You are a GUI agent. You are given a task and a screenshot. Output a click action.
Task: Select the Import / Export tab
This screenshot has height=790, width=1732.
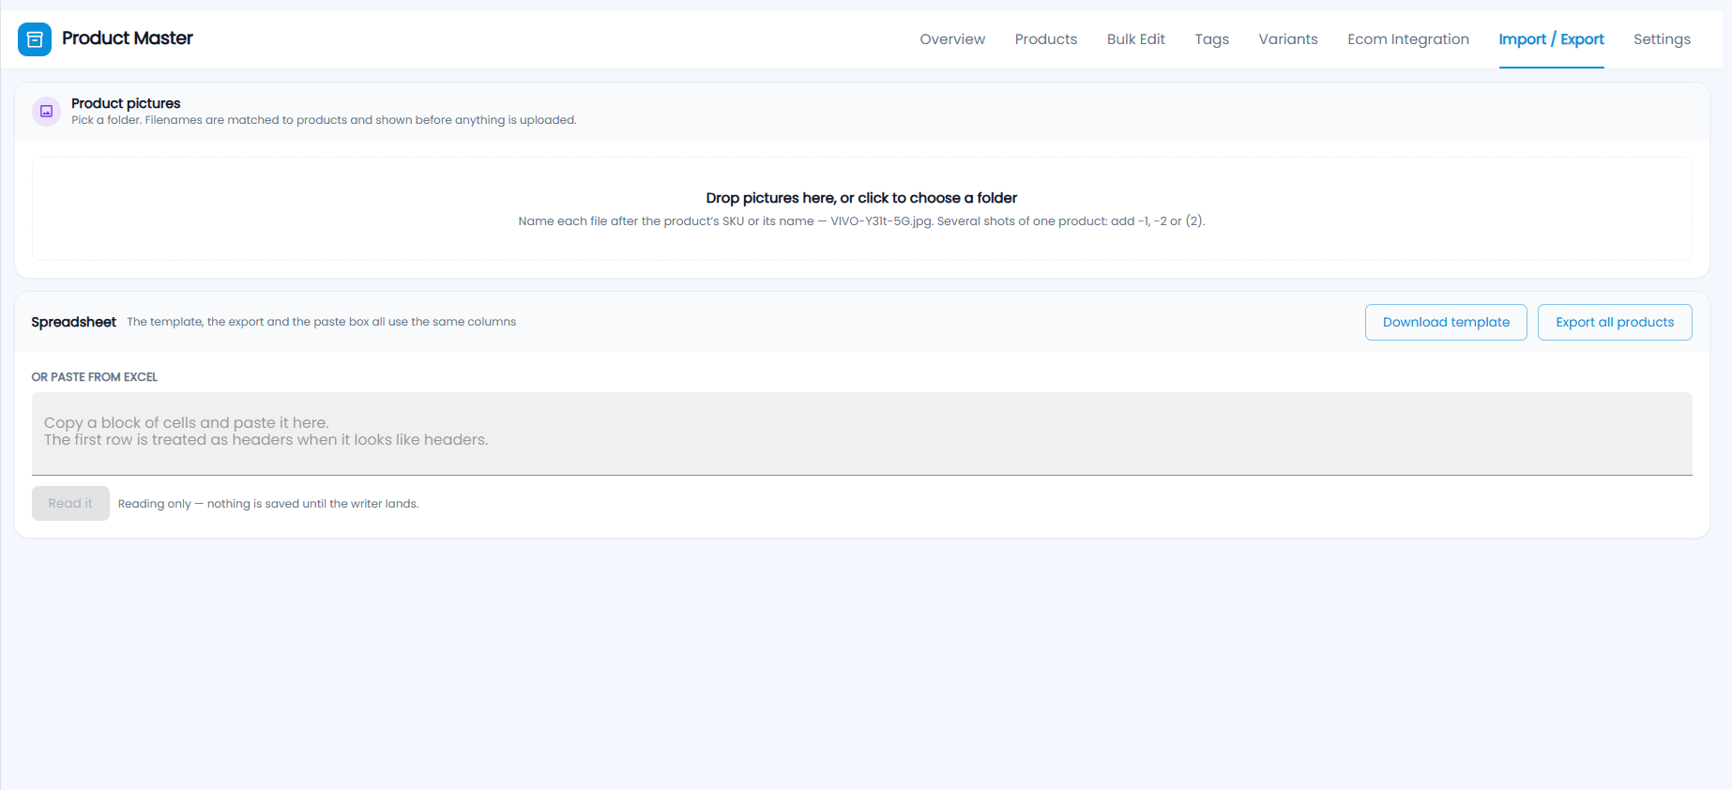(x=1551, y=39)
